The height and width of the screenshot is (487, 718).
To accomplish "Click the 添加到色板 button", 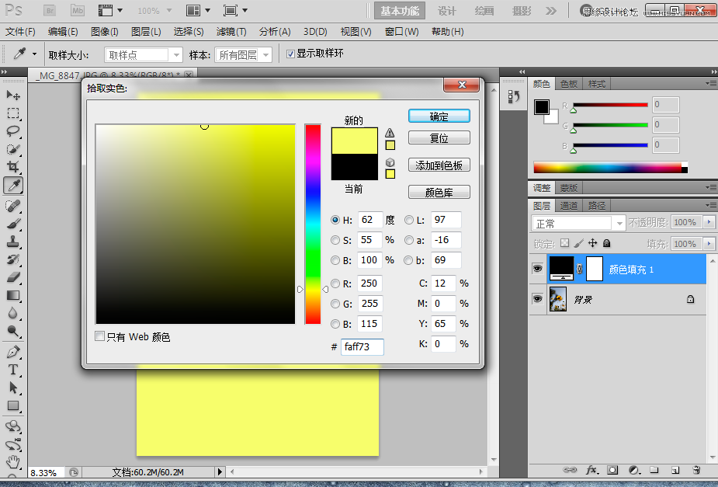I will tap(439, 165).
